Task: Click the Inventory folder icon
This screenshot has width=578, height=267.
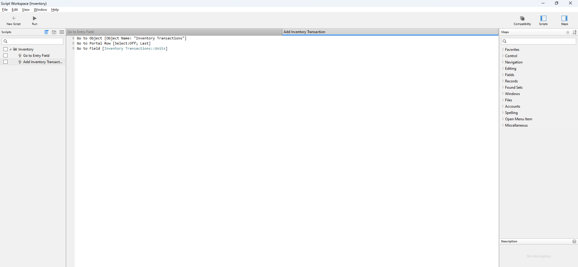Action: [x=15, y=49]
